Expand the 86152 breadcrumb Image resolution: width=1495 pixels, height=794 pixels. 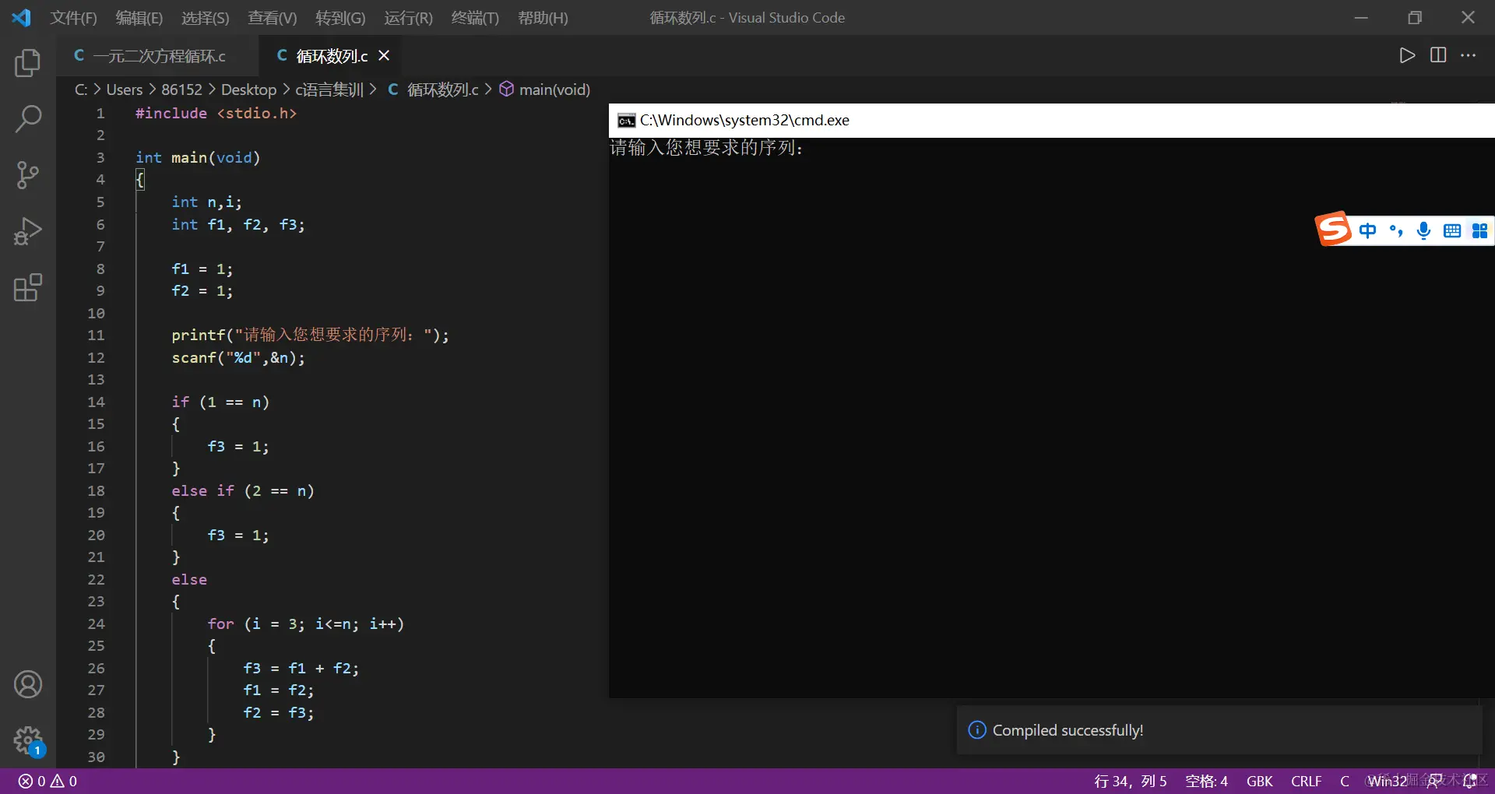[181, 90]
